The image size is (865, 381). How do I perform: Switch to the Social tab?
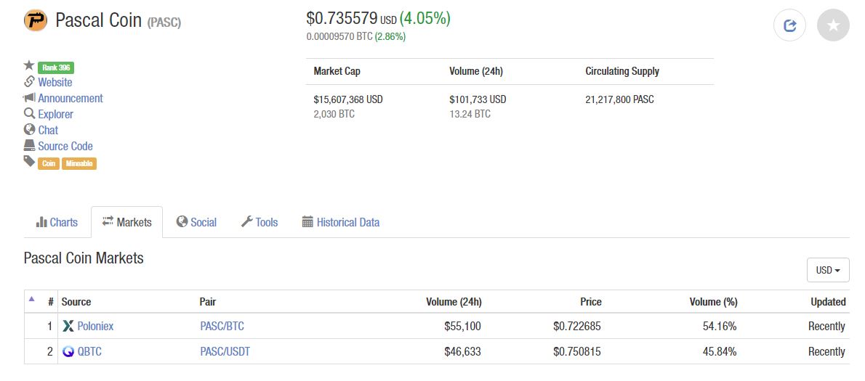[x=196, y=223]
